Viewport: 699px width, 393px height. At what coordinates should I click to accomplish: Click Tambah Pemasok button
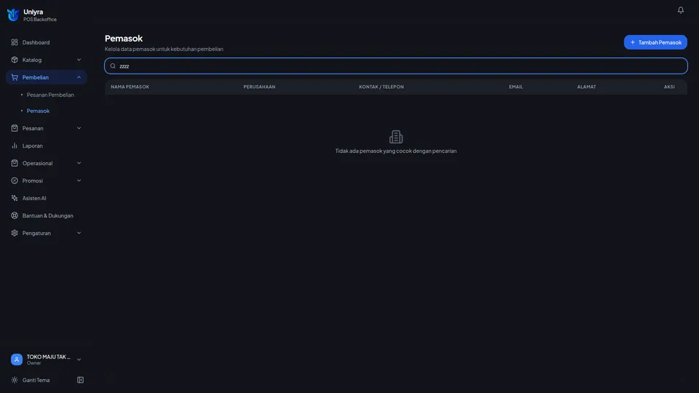[x=655, y=42]
